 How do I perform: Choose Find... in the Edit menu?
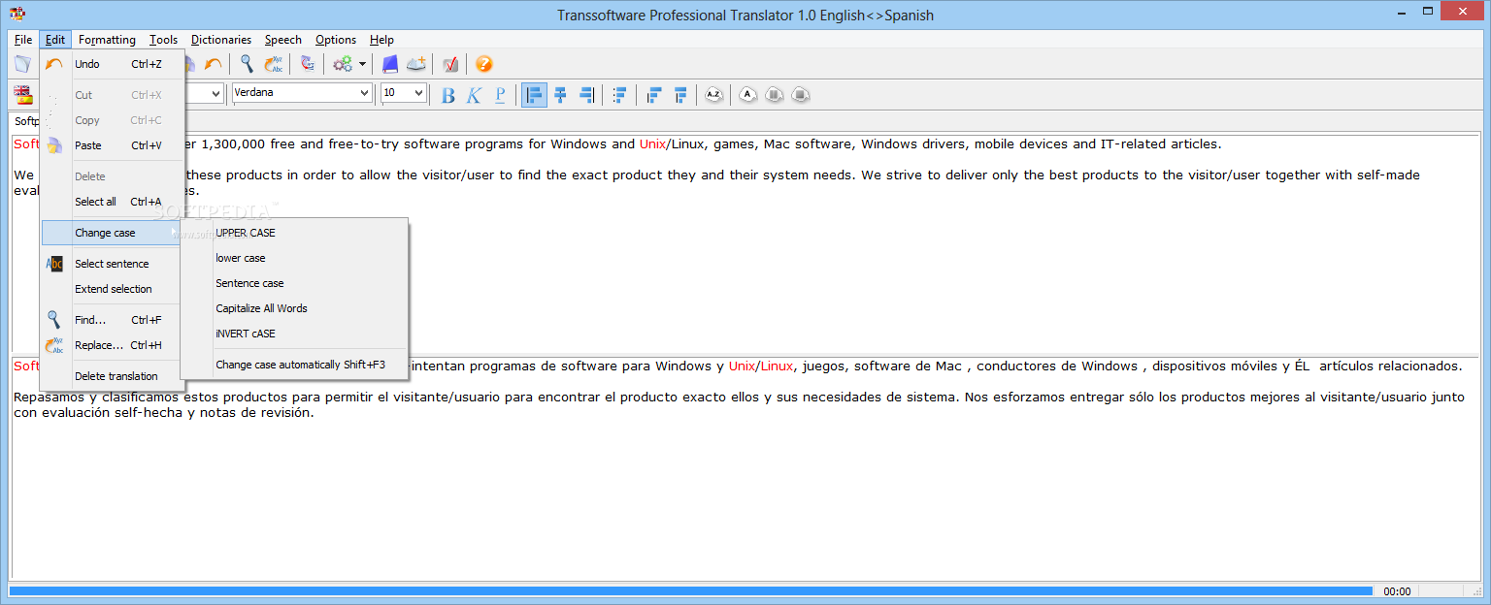112,320
